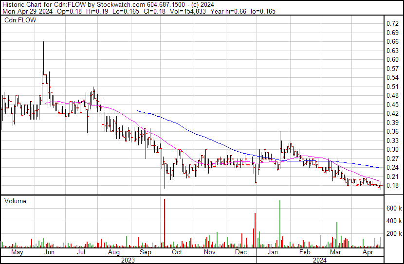
Task: Select the Jun month label on time axis
Action: (49, 253)
